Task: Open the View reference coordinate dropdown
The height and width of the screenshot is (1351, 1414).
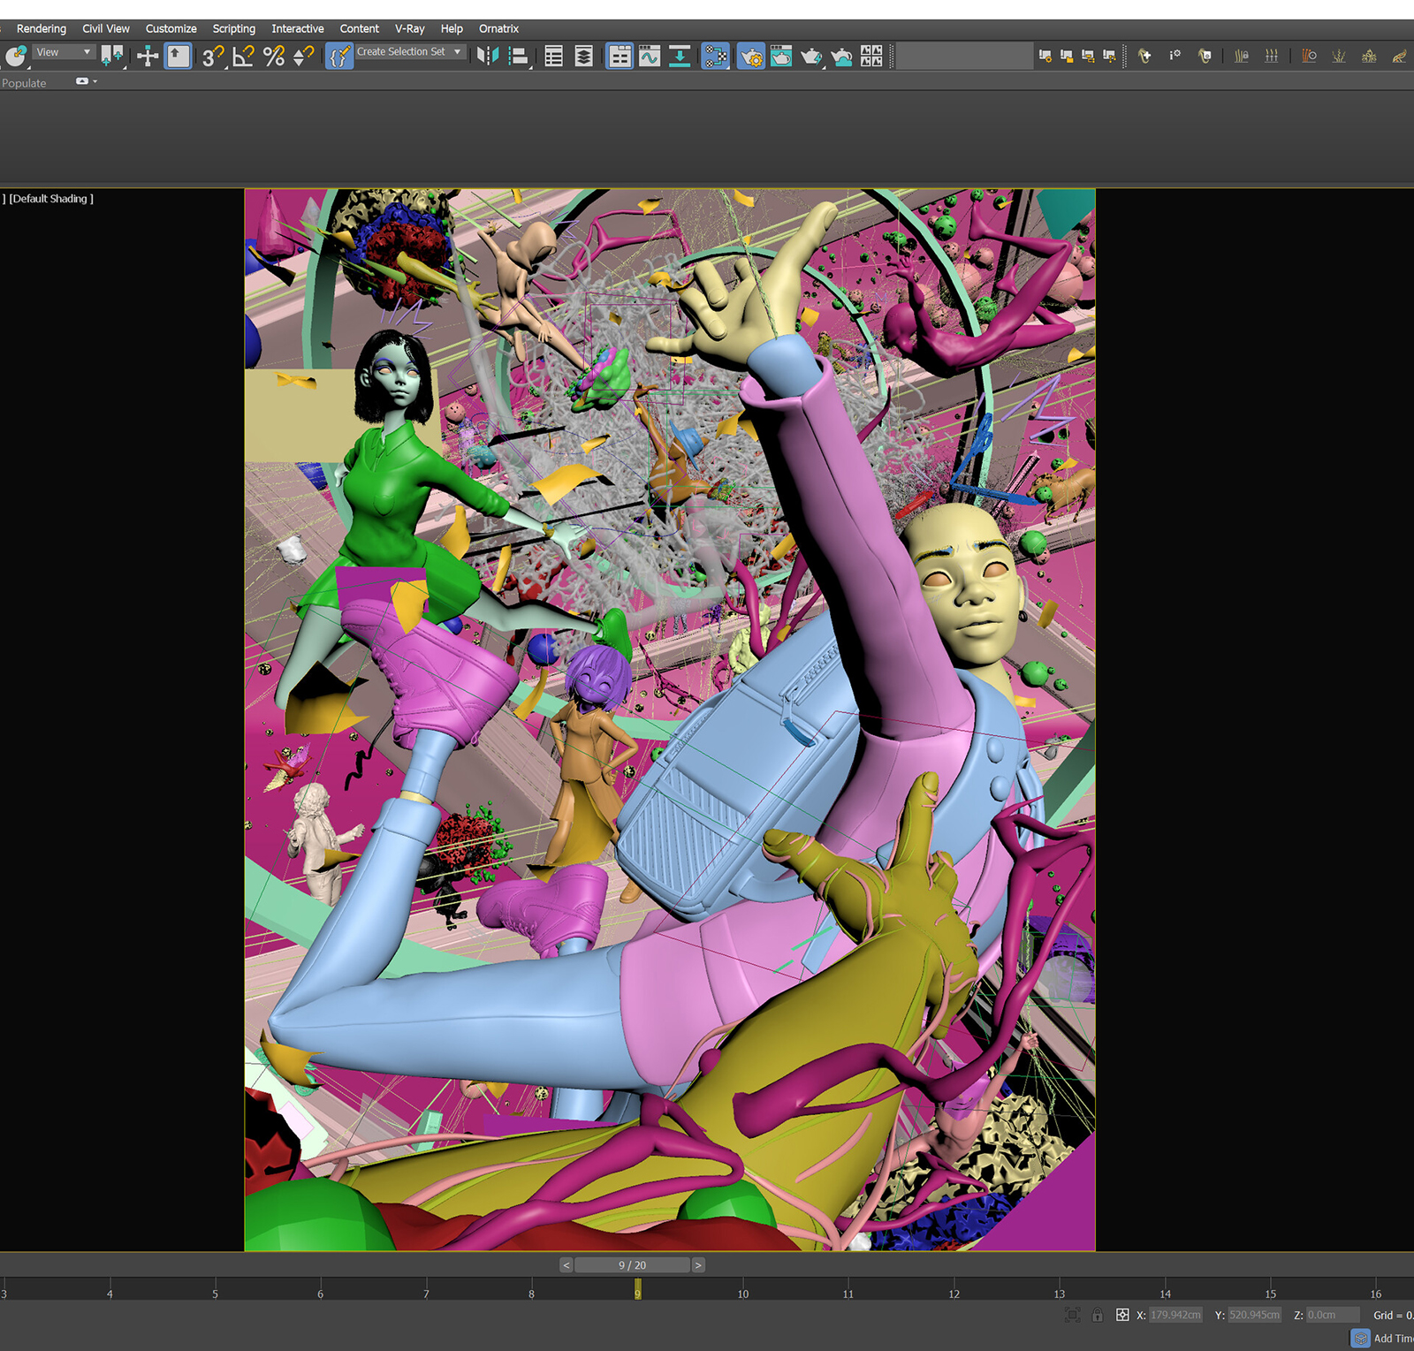Action: pos(63,52)
